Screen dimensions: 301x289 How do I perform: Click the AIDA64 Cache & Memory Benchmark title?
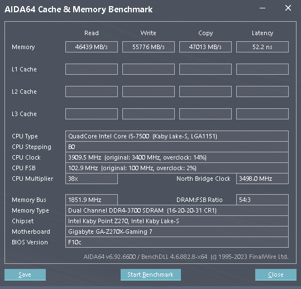coord(79,9)
